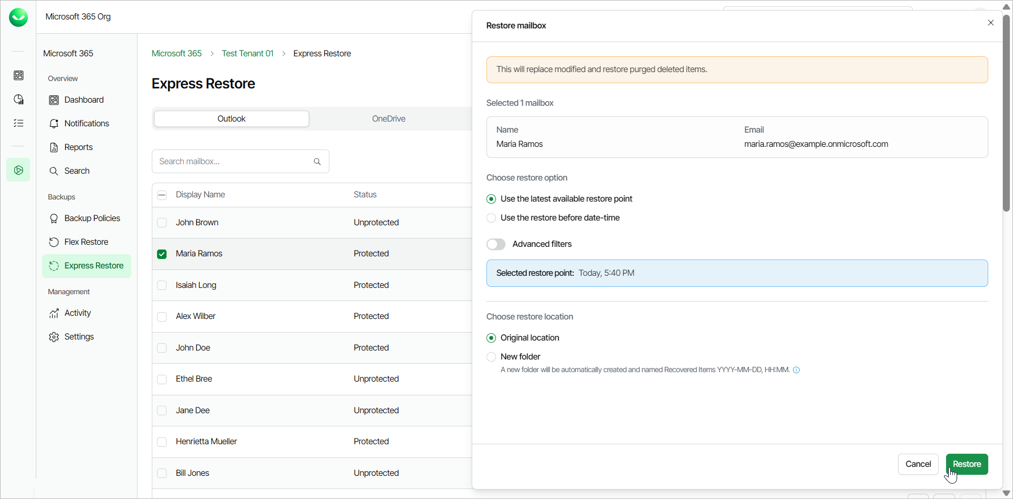Click the vertical scrollbar thumb
The height and width of the screenshot is (499, 1013).
click(x=1007, y=113)
